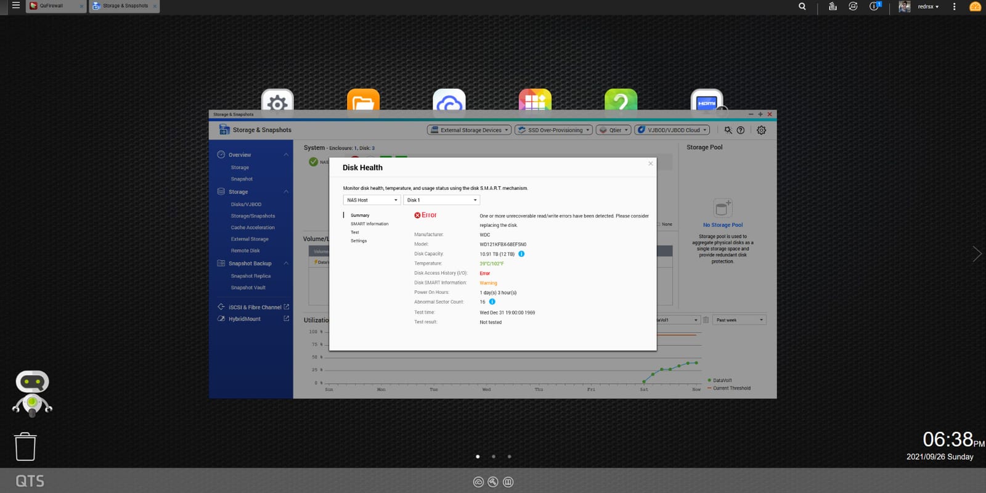Switch to SMART Information tab
Screen dimensions: 986x493
[x=370, y=224]
